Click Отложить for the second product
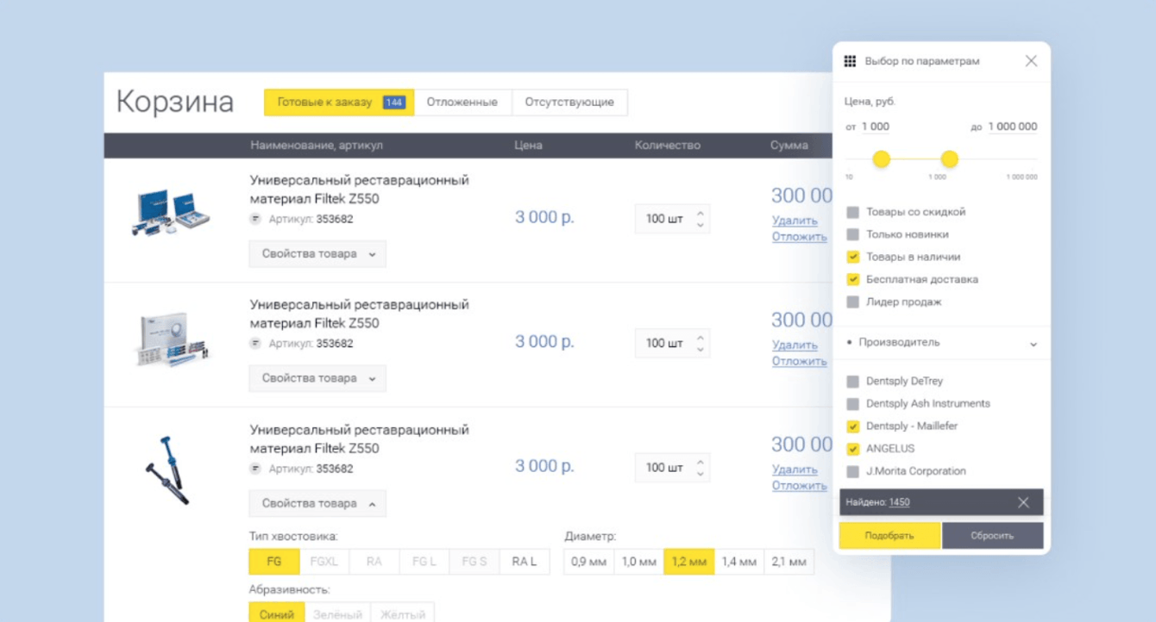 click(x=799, y=361)
